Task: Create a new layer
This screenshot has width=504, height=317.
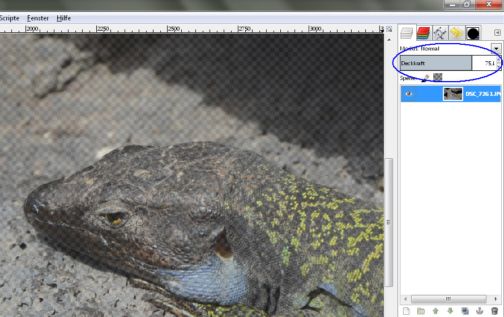Action: 406,311
